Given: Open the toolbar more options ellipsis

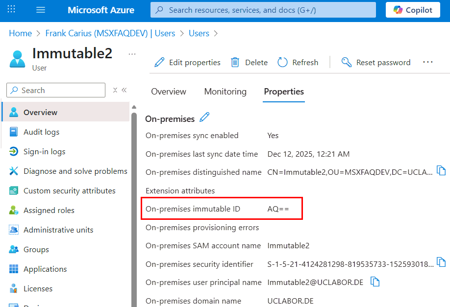Looking at the screenshot, I should 427,62.
